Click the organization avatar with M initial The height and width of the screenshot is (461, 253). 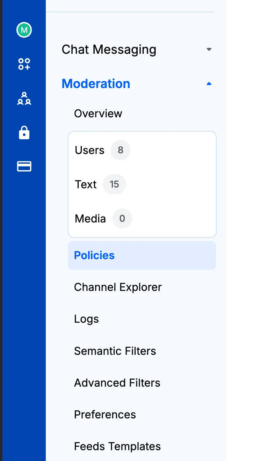click(24, 30)
